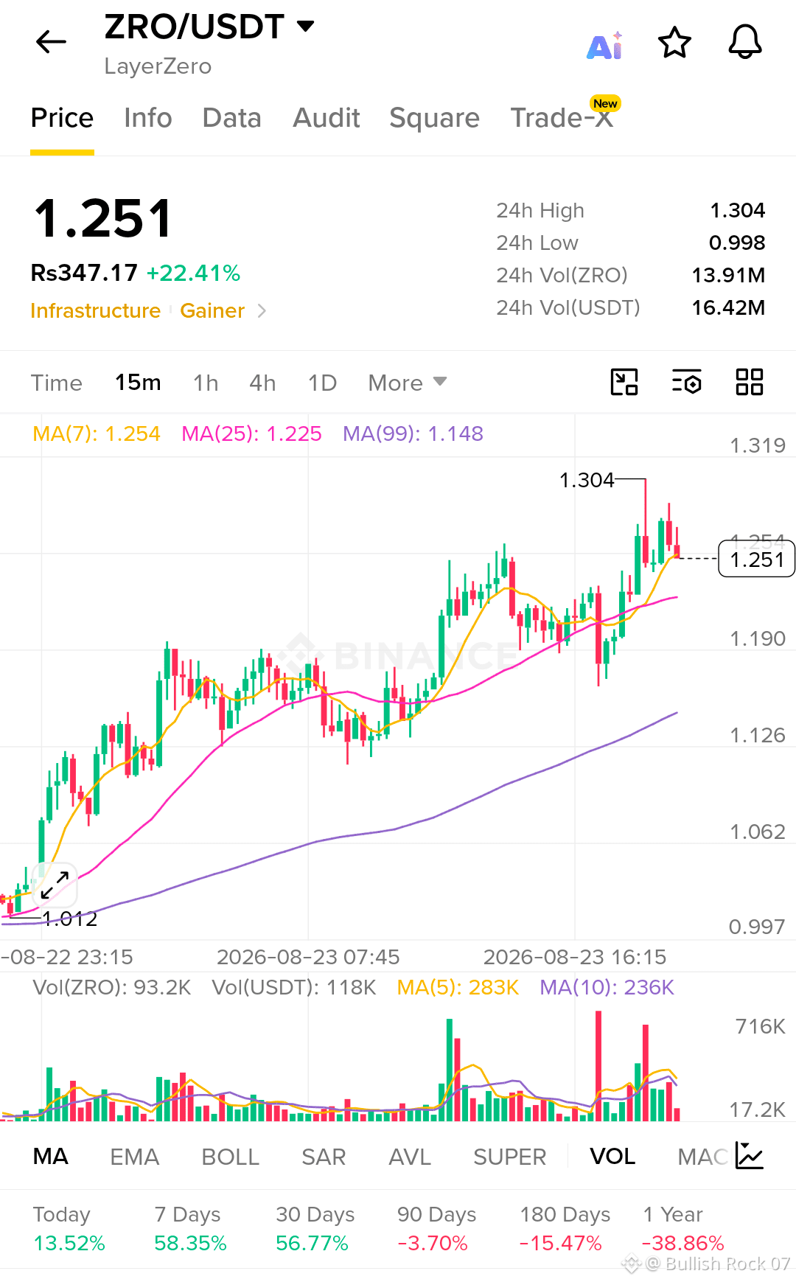Image resolution: width=796 pixels, height=1282 pixels.
Task: Open the chart drawing tools icon
Action: 624,382
